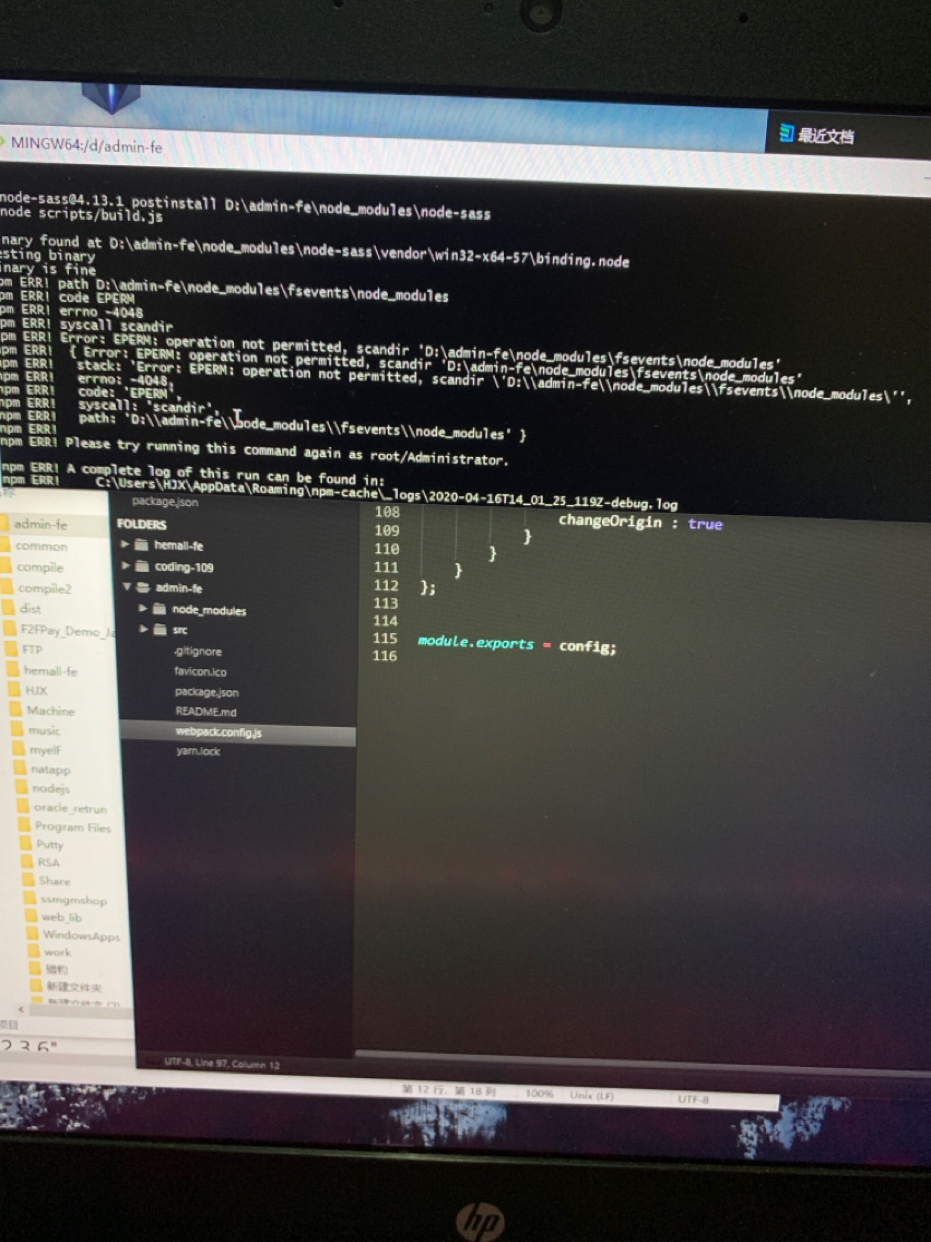Click folder icon beside FTP in Explorer
Screen dimensions: 931x1242
coord(11,649)
